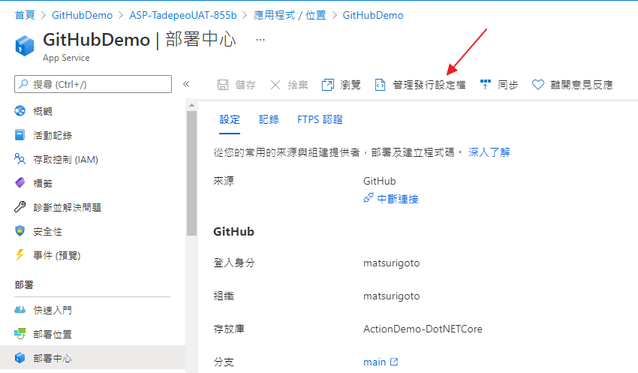Click the 瀏覽 toolbar button label

click(x=351, y=85)
